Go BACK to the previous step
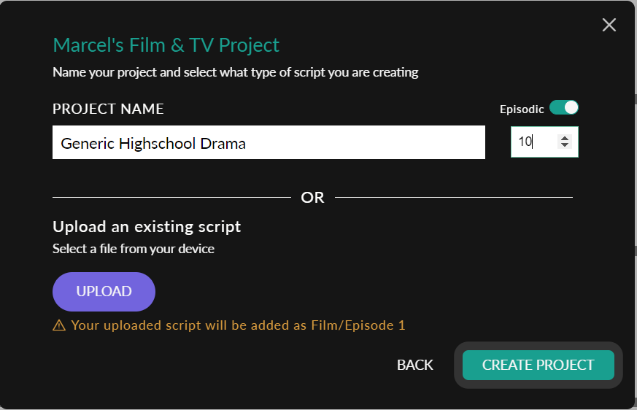This screenshot has height=410, width=637. [x=414, y=365]
